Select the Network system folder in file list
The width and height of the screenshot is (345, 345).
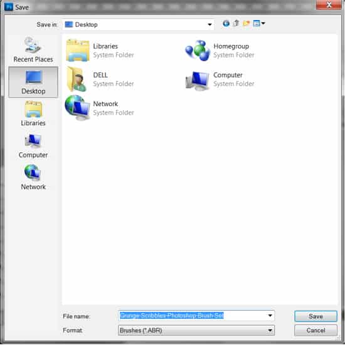[100, 108]
